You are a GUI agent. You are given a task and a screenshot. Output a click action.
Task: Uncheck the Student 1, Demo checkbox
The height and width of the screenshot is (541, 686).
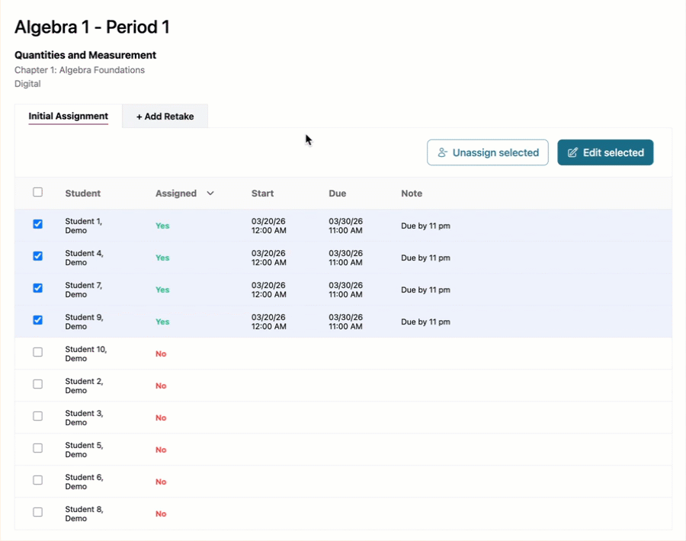coord(38,225)
